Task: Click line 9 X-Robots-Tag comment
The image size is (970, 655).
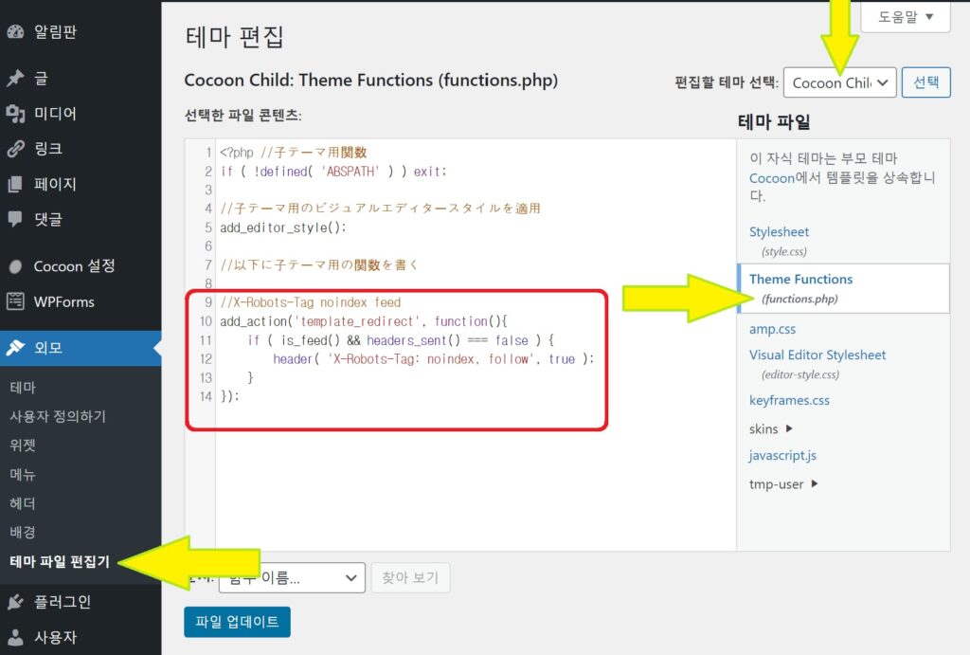Action: pyautogui.click(x=311, y=302)
